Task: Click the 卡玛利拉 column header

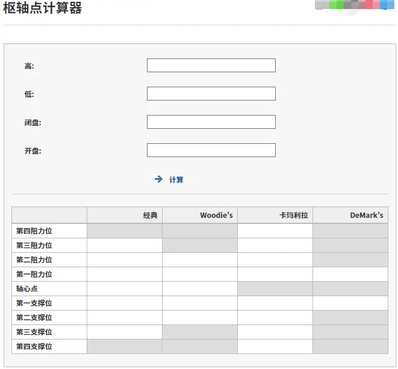Action: click(x=275, y=216)
